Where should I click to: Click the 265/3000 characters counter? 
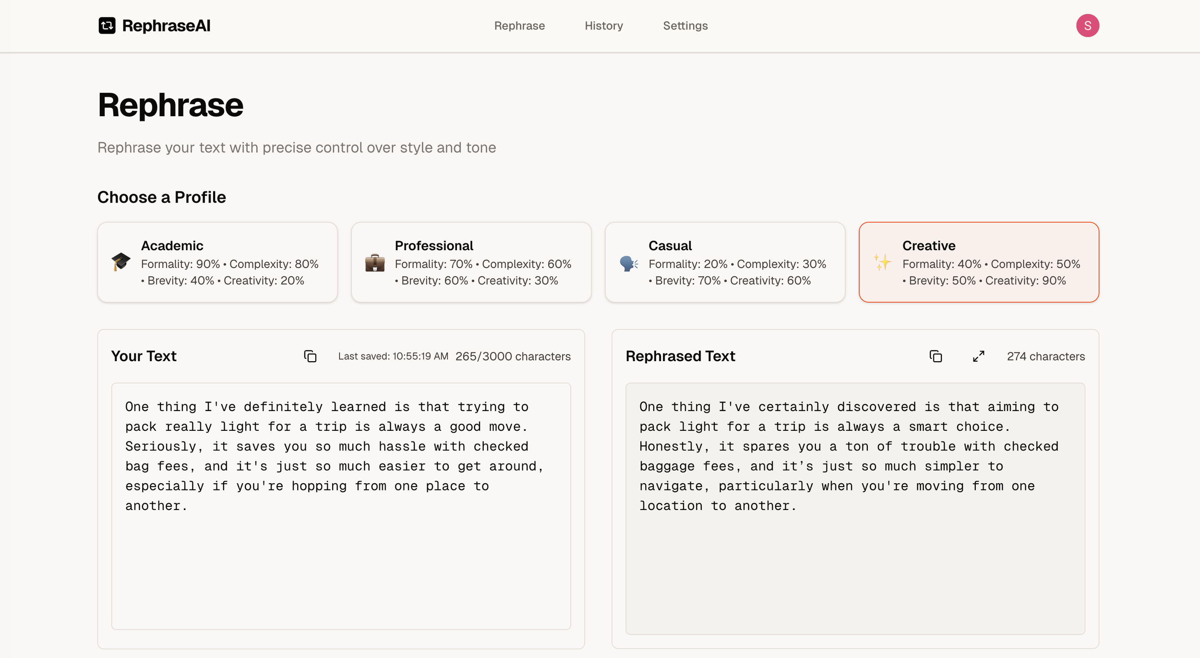point(513,356)
